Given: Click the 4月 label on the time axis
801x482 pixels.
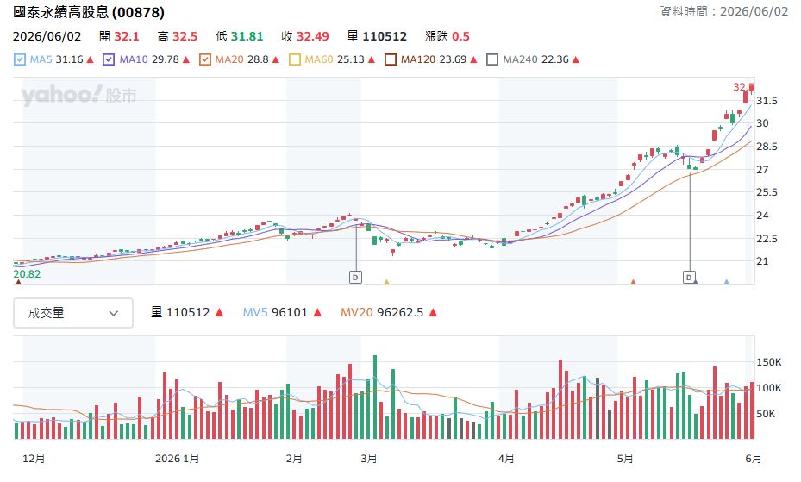Looking at the screenshot, I should click(x=506, y=459).
